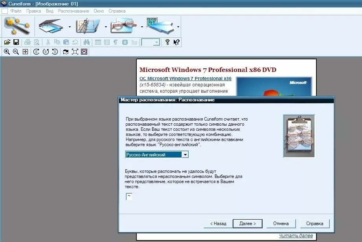Click the paste clipboard icon
The image size is (362, 242).
tap(66, 42)
